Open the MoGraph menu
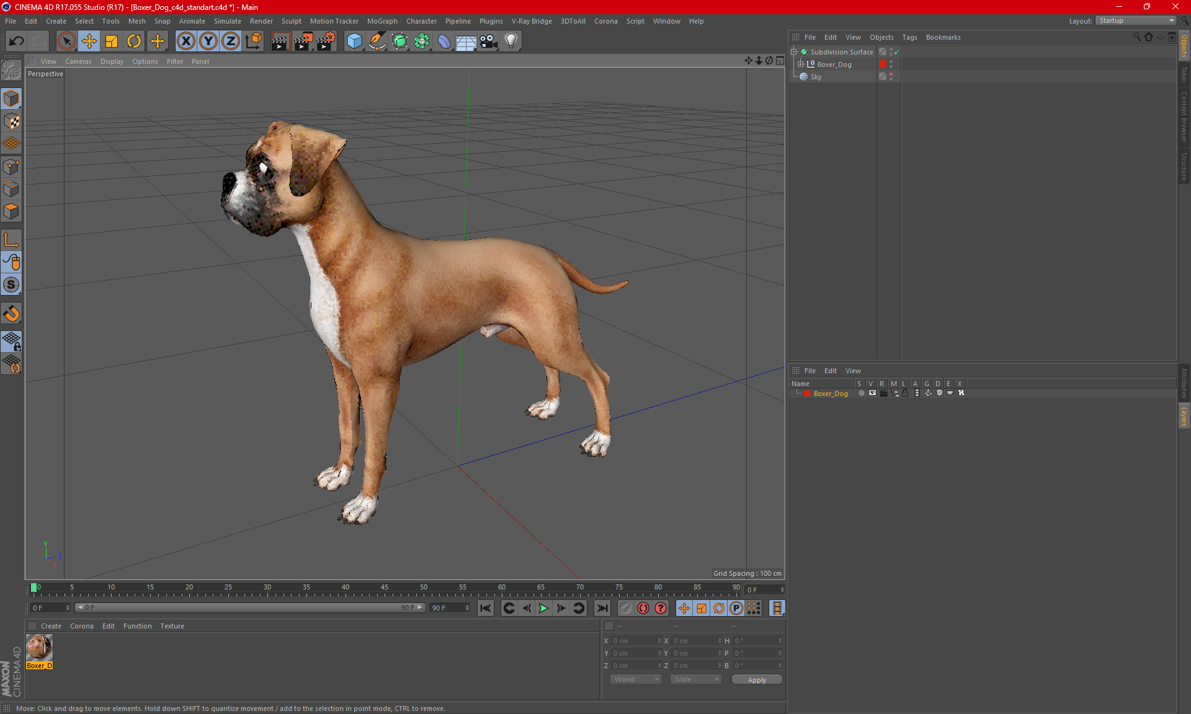Viewport: 1191px width, 714px height. click(381, 21)
